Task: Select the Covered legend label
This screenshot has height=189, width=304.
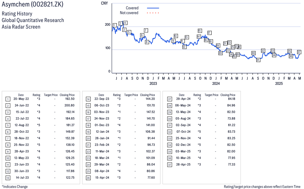Action: 132,8
